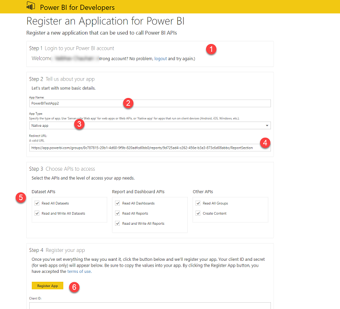Viewport: 340px width, 309px height.
Task: Click the red number 5 marker
Action: (20, 198)
